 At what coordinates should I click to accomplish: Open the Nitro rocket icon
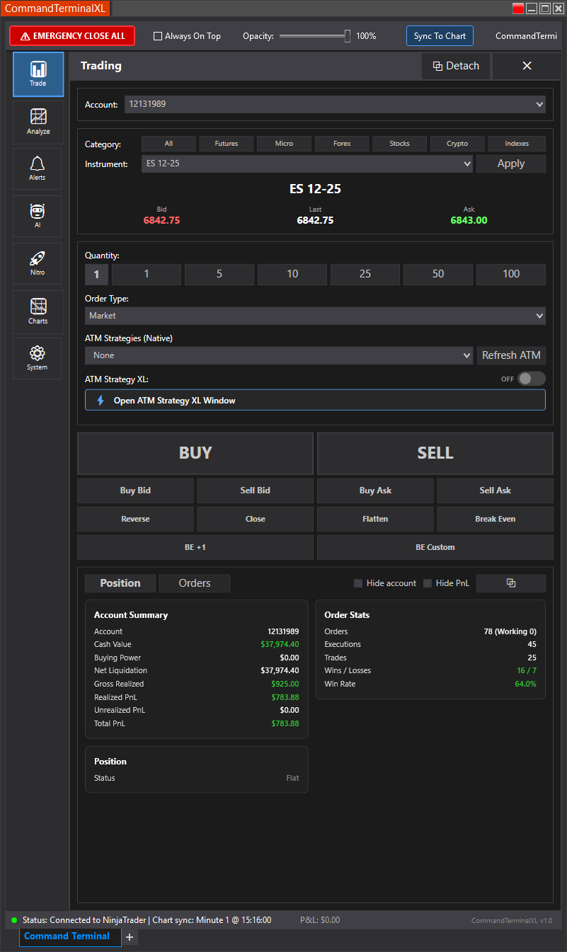click(38, 263)
